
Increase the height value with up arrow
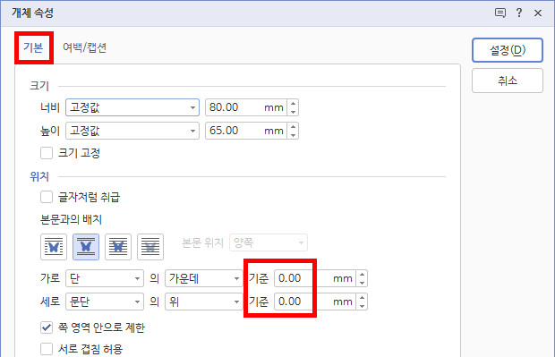[293, 127]
